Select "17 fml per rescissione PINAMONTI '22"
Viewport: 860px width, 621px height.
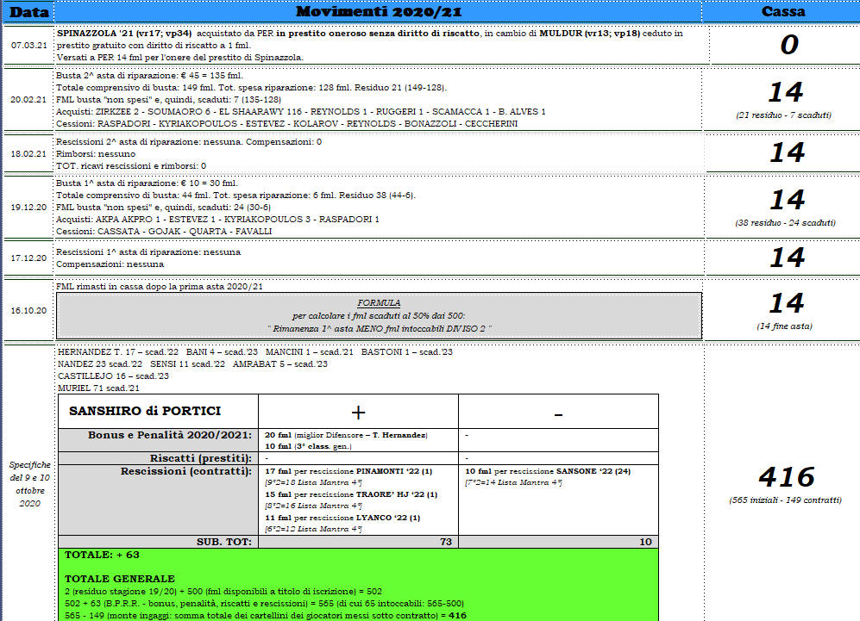348,471
